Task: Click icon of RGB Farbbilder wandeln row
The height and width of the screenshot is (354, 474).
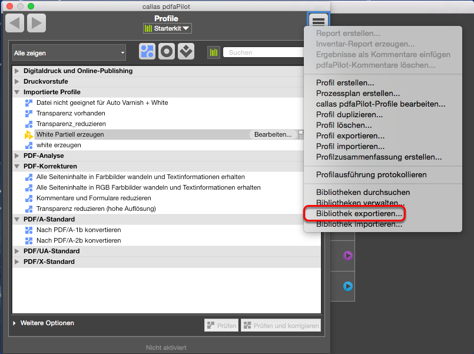Action: 29,187
